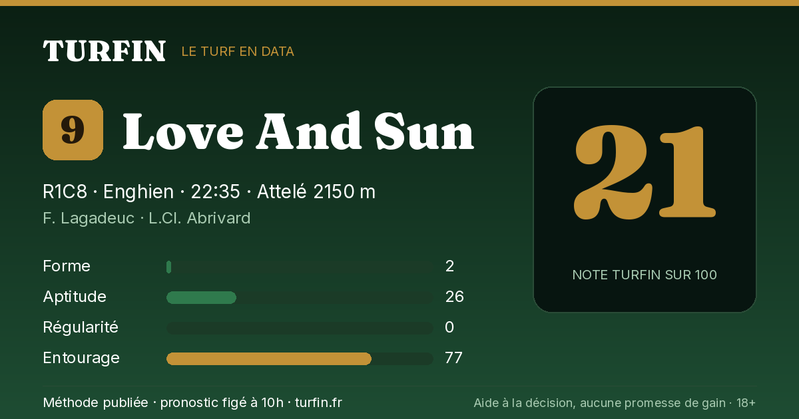The width and height of the screenshot is (799, 419).
Task: Click the Forme score value 2
Action: coord(449,266)
